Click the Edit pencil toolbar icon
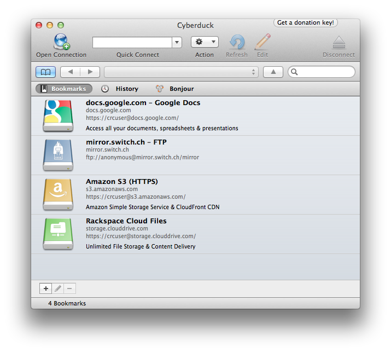This screenshot has height=352, width=391. click(262, 42)
